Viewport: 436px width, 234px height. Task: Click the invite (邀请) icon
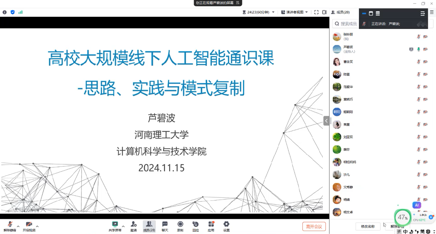click(134, 226)
